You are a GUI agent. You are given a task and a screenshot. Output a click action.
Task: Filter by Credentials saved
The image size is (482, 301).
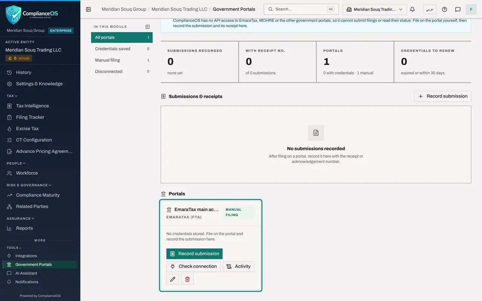tap(122, 49)
